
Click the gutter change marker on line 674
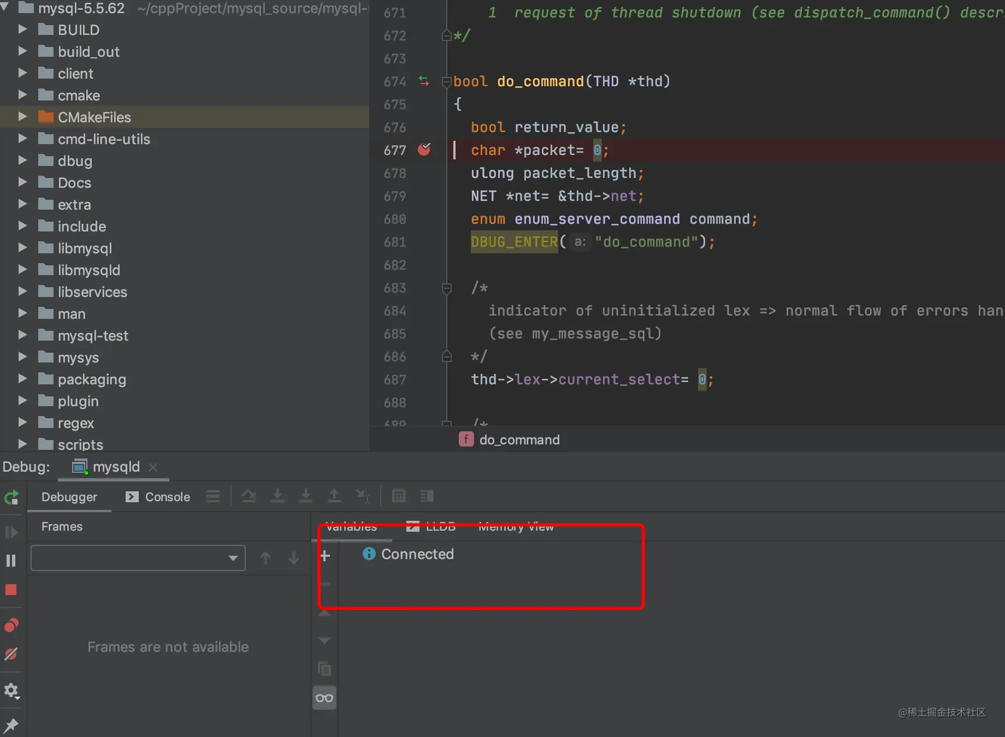(424, 81)
